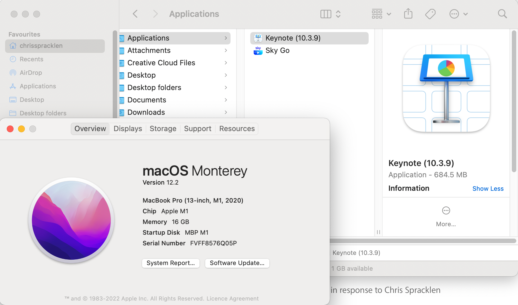This screenshot has height=305, width=518.
Task: Click the Software Update button
Action: 237,263
